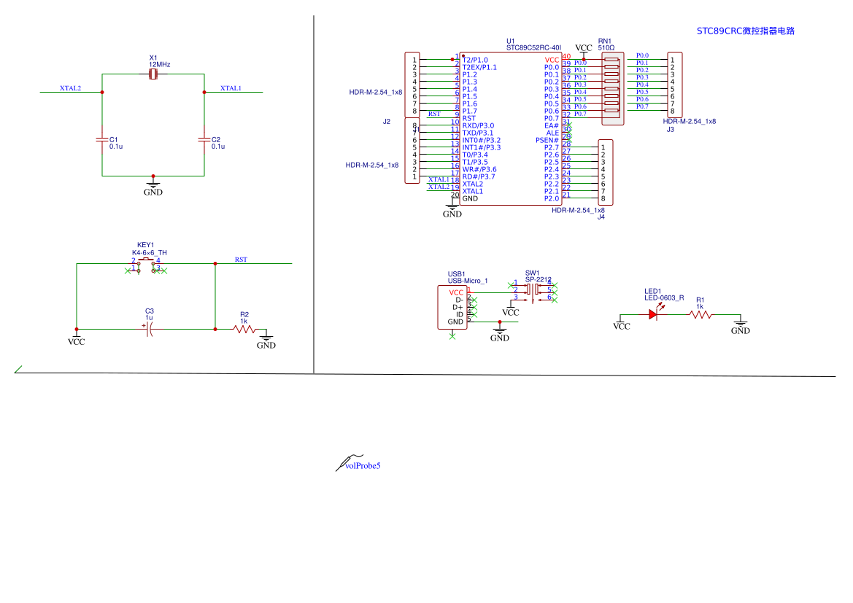
Task: Click the '12MHz' value under X1
Action: pos(160,65)
